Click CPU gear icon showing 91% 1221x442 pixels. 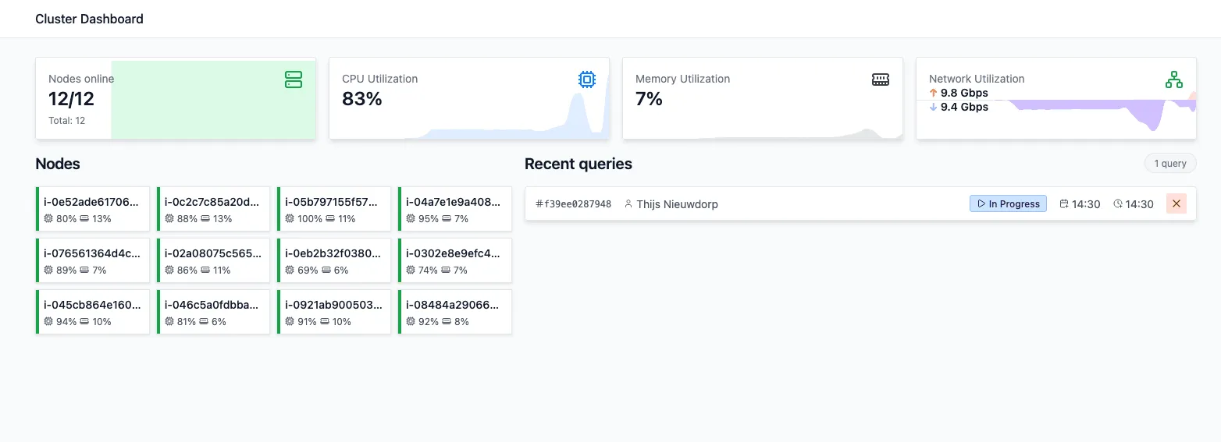coord(290,322)
